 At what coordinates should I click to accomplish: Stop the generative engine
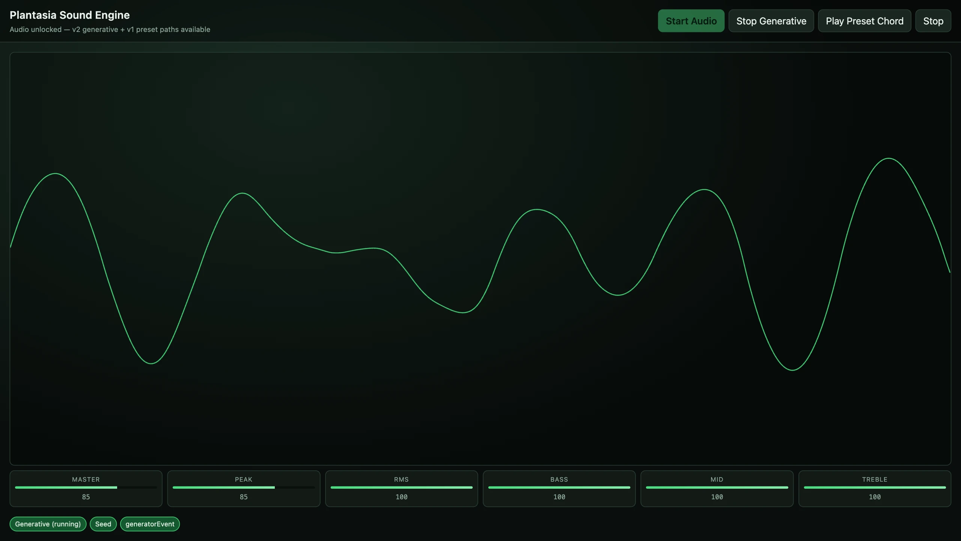(771, 21)
